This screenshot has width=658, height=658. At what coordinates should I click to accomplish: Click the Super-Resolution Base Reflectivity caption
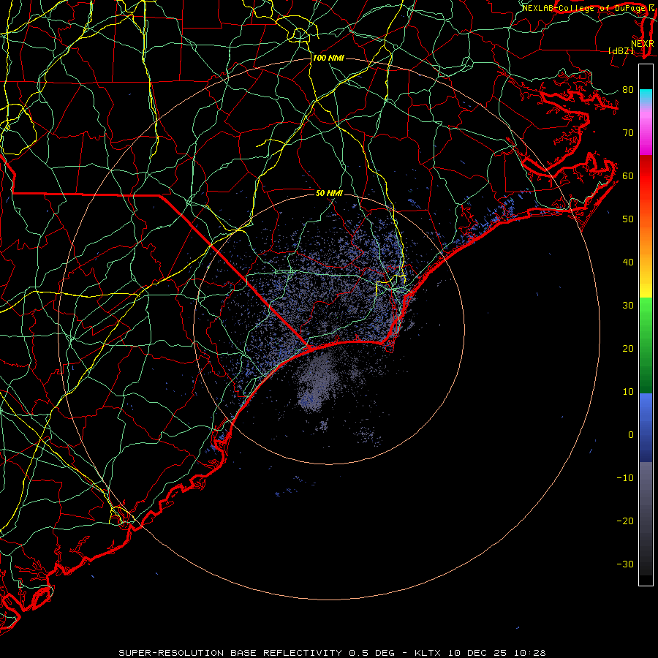coord(230,653)
